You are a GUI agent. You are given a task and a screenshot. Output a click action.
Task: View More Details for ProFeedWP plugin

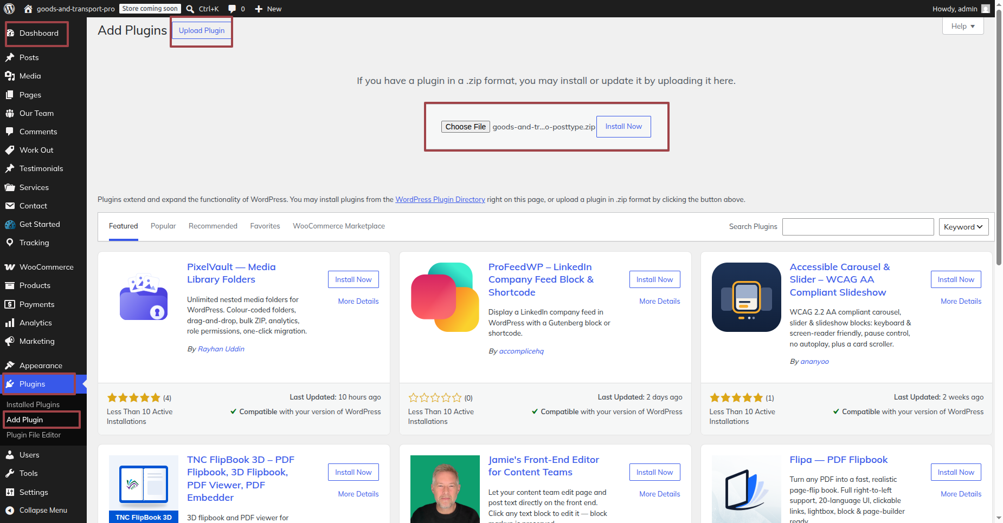pos(660,301)
